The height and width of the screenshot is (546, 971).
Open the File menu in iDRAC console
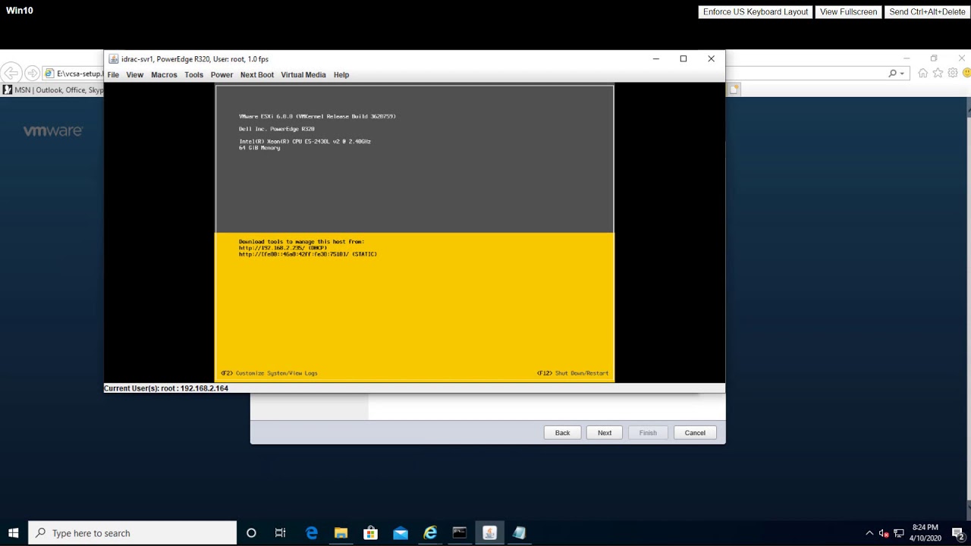coord(113,75)
